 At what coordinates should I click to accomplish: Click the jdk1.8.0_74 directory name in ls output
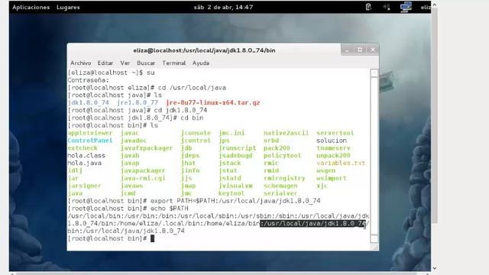click(89, 102)
